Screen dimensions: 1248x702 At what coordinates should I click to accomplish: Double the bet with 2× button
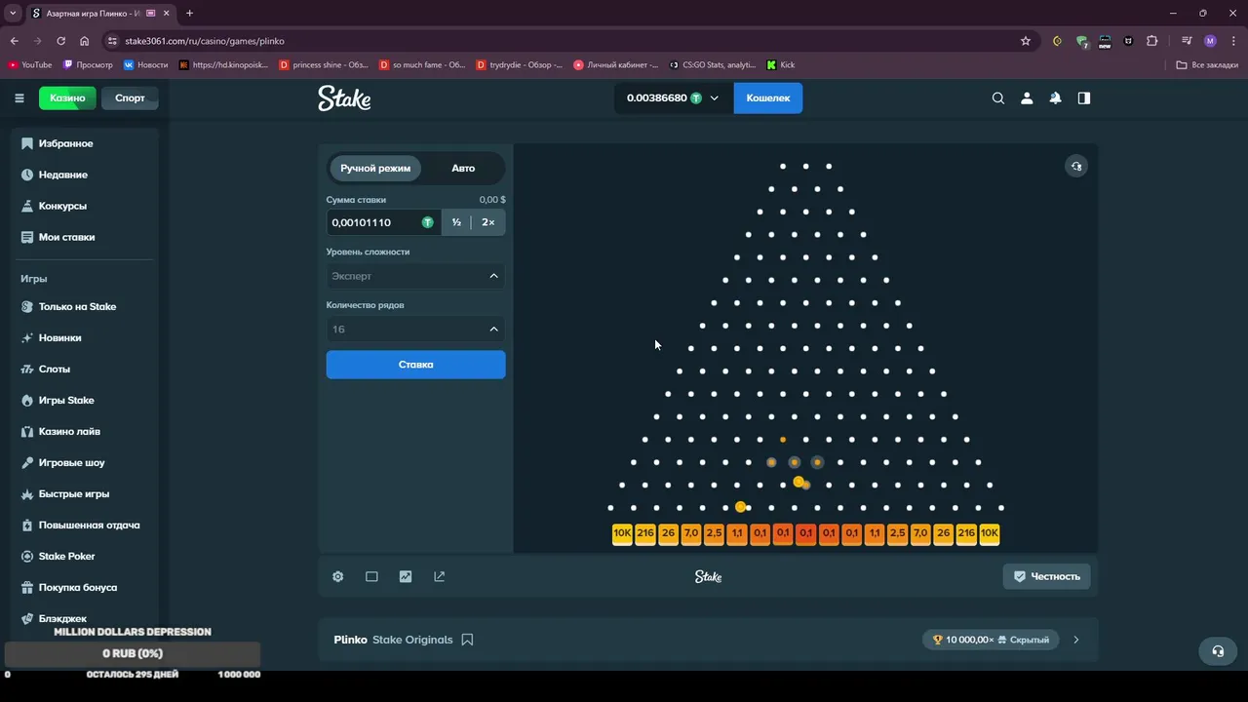click(488, 222)
